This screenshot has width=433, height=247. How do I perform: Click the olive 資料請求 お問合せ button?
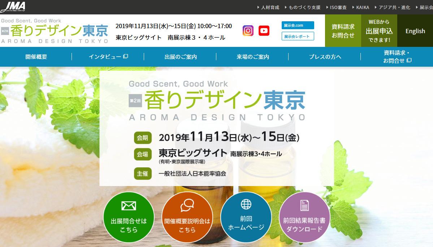(343, 31)
